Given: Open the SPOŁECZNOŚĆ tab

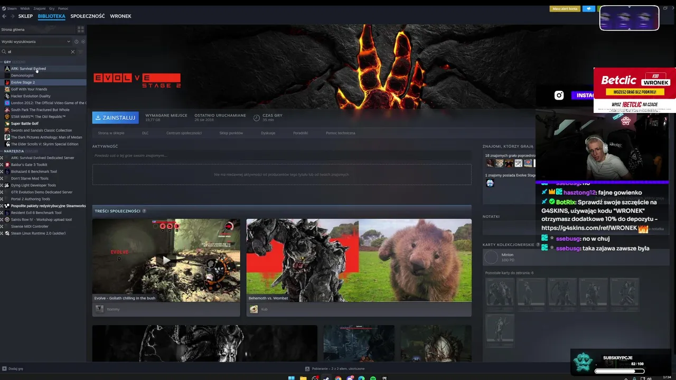Looking at the screenshot, I should coord(88,16).
